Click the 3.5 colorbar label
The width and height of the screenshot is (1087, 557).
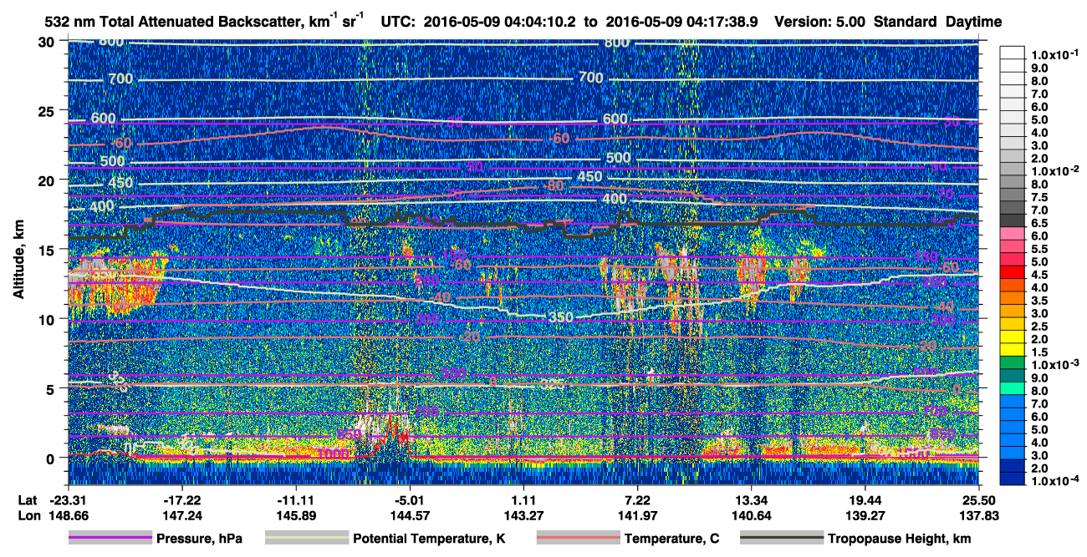(1039, 301)
